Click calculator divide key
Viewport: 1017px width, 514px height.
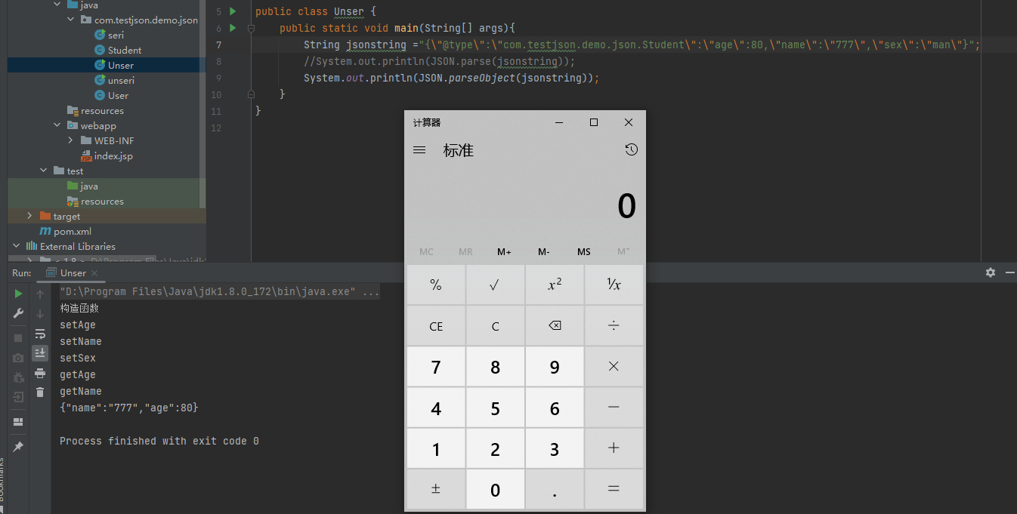tap(614, 325)
